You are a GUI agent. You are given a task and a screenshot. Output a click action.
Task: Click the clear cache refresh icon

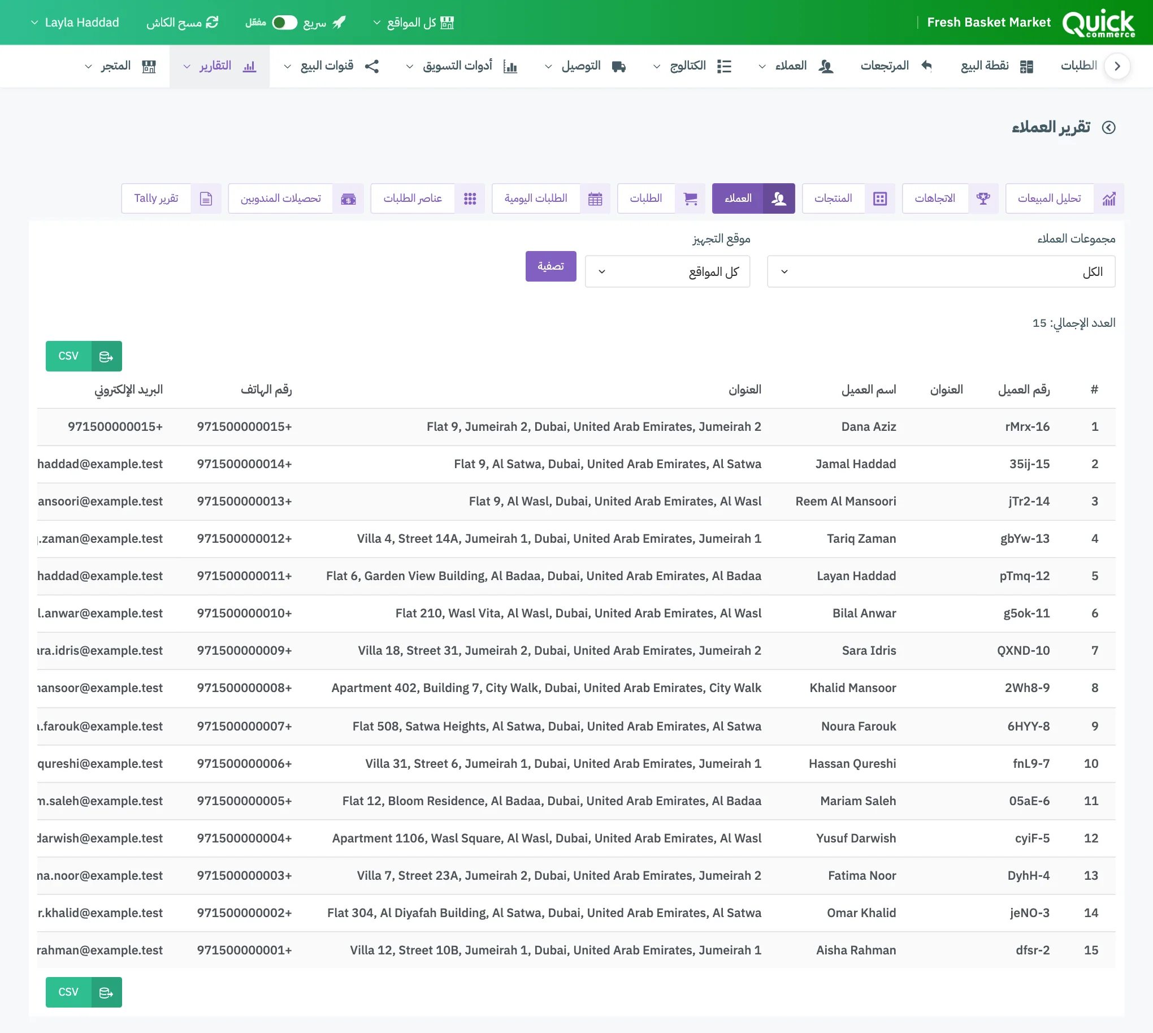212,22
